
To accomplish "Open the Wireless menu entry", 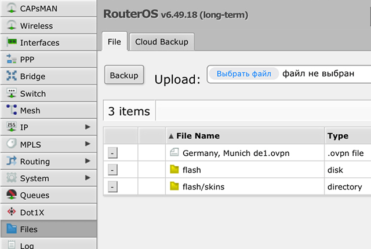I will (x=49, y=25).
